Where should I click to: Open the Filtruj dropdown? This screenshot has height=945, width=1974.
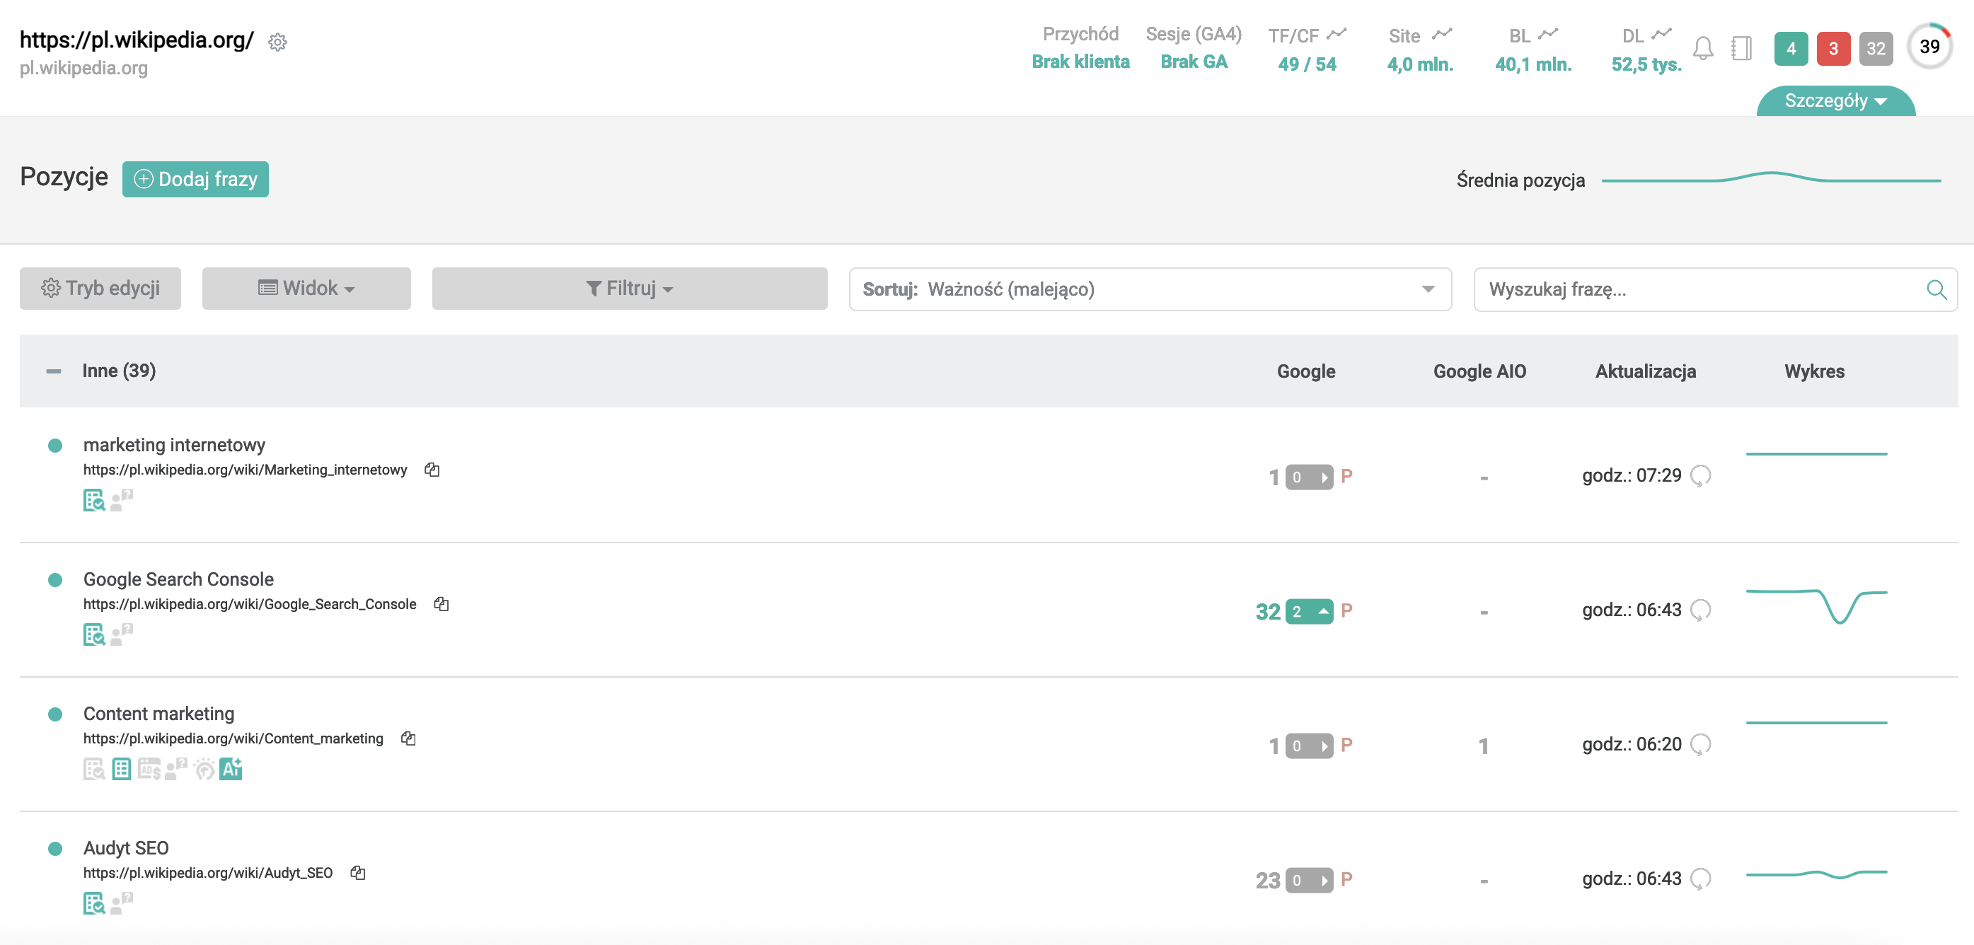point(629,289)
